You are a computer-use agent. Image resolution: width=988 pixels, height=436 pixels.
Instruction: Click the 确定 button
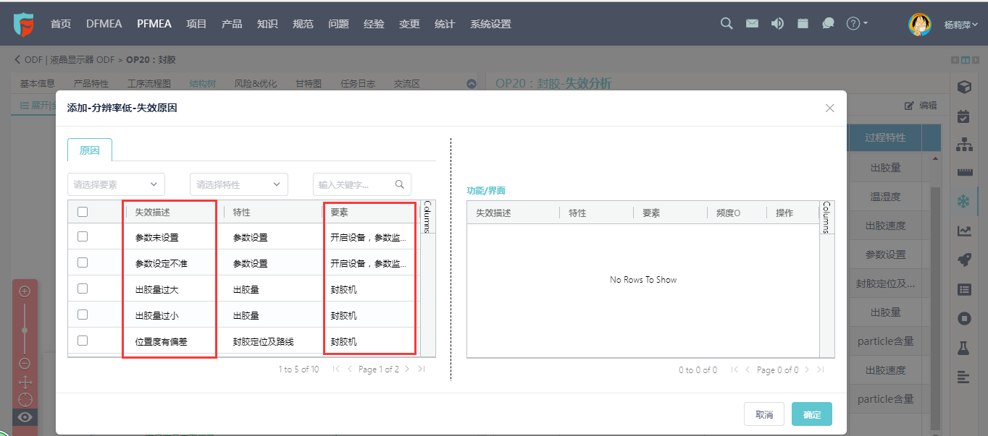click(x=812, y=414)
